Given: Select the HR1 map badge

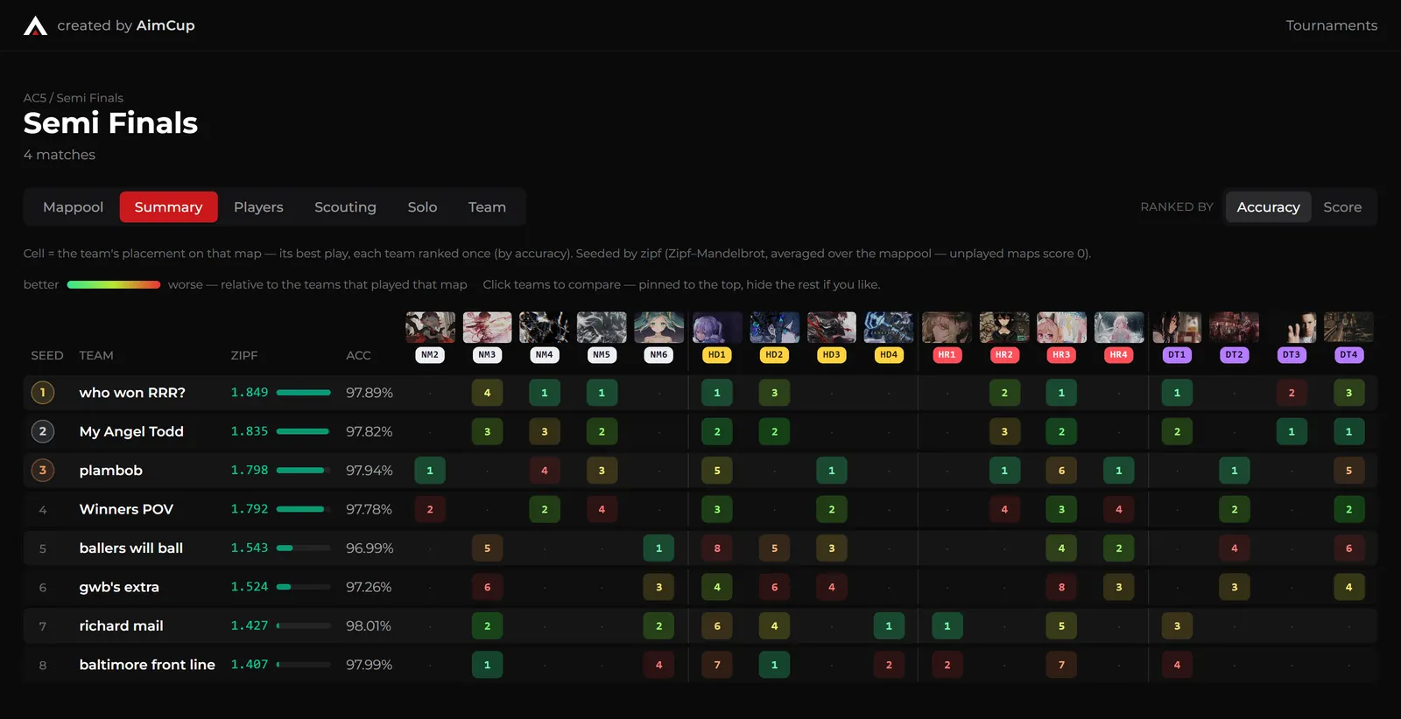Looking at the screenshot, I should (x=947, y=355).
